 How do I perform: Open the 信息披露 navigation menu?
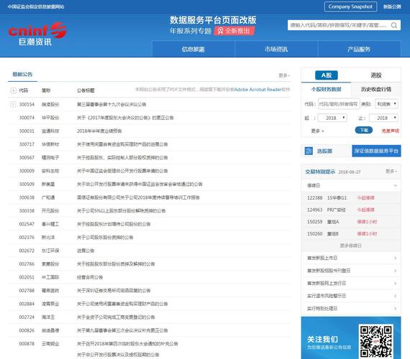[193, 49]
